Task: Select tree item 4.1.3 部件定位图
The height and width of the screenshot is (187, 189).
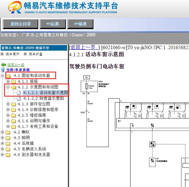Action: click(x=34, y=104)
